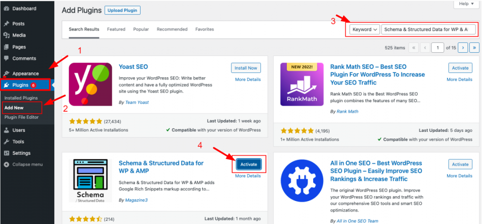Open the Dashboard menu icon
This screenshot has height=224, width=483.
tap(6, 8)
